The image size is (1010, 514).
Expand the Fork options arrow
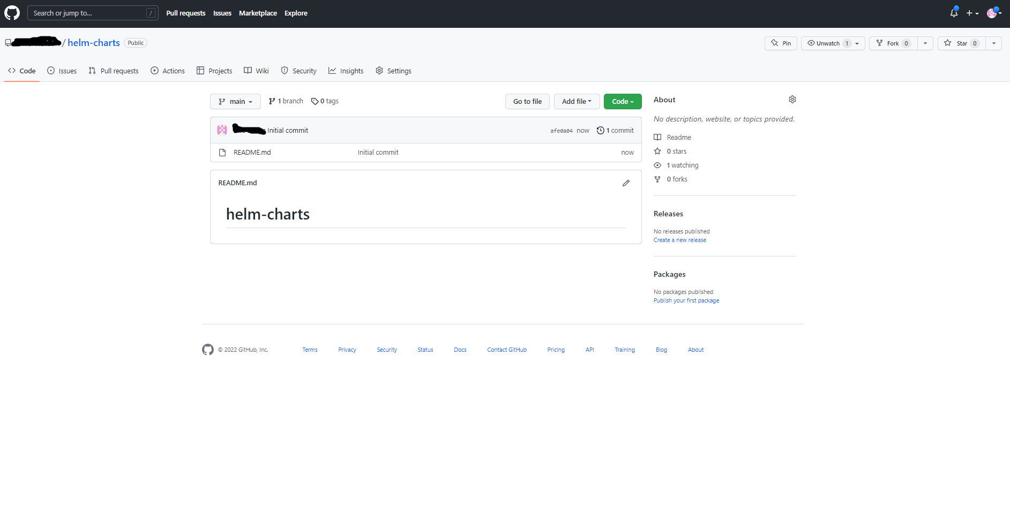click(x=925, y=43)
